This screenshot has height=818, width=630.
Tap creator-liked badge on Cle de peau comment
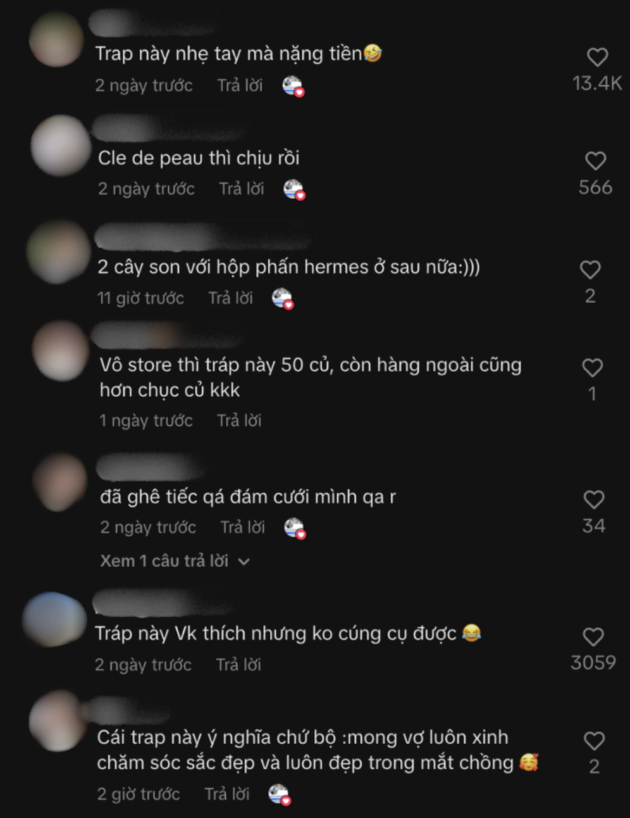click(x=294, y=189)
